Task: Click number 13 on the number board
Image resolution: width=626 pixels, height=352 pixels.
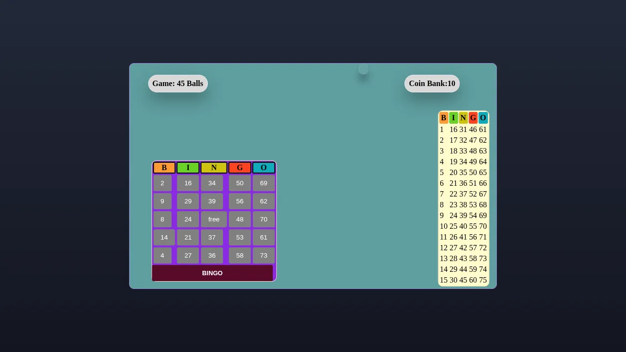Action: [x=444, y=259]
